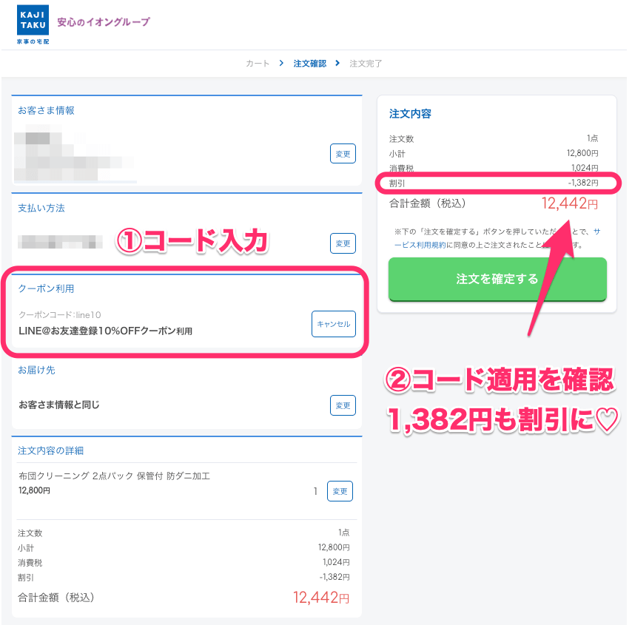Confirm order with 注文を確定する button

497,279
